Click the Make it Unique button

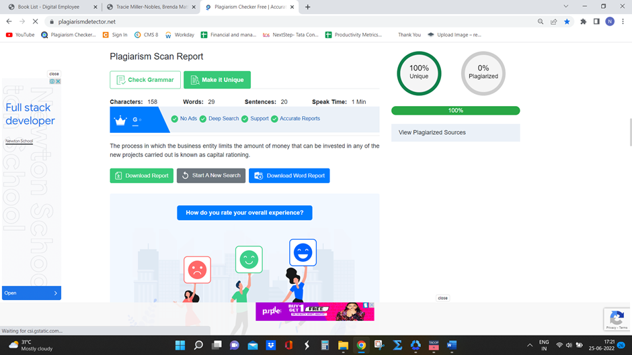click(216, 80)
